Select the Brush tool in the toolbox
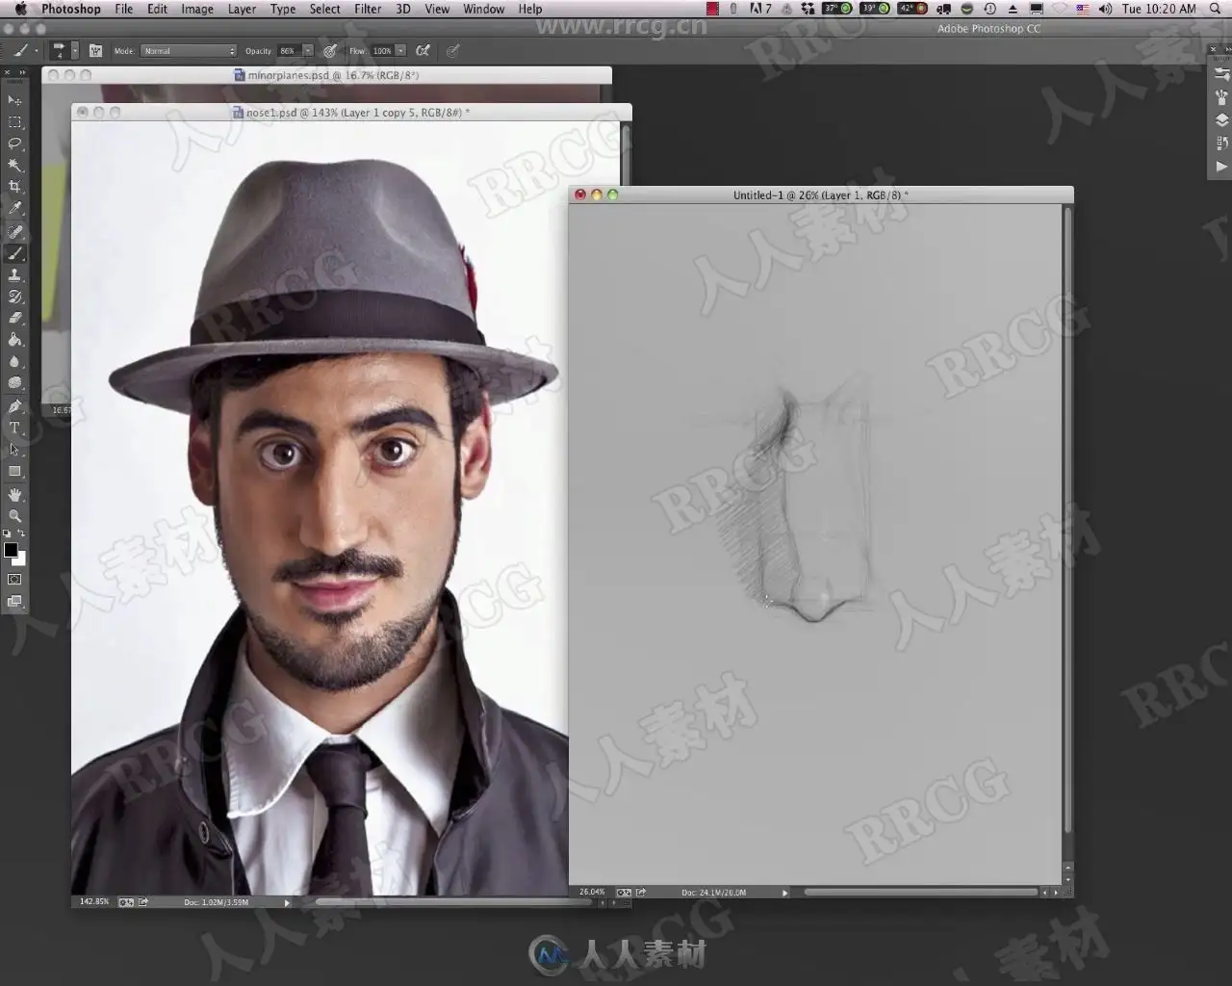The width and height of the screenshot is (1232, 986). coord(14,253)
